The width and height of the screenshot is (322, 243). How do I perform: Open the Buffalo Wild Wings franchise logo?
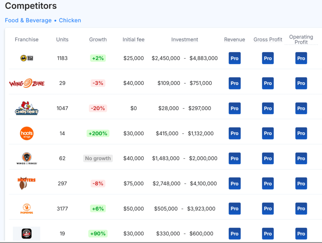[27, 58]
